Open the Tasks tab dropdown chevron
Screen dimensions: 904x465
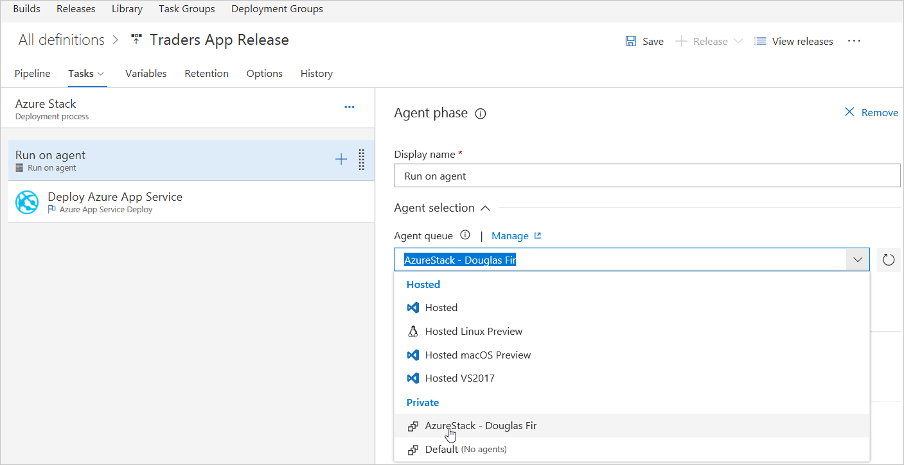pos(101,74)
